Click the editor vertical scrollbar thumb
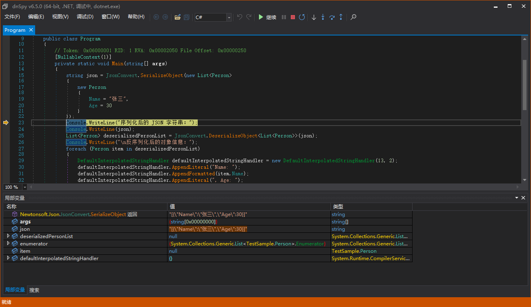 [524, 85]
